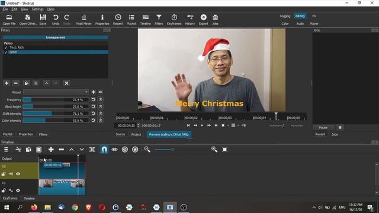Toggle ripple mode on timeline

(125, 150)
